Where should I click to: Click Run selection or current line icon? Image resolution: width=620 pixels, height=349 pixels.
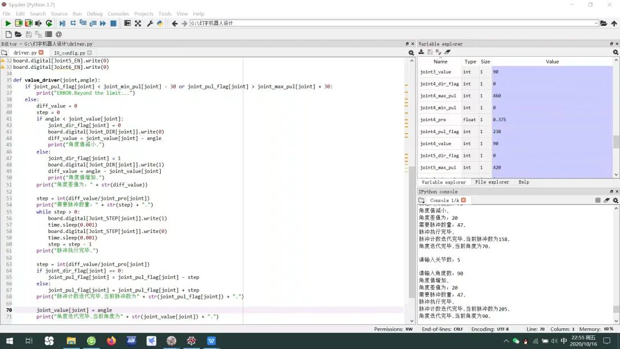(x=38, y=24)
